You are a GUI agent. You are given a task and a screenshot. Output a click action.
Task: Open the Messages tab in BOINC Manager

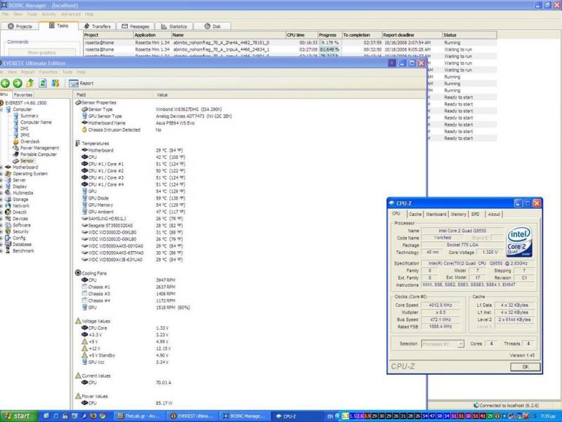point(135,26)
